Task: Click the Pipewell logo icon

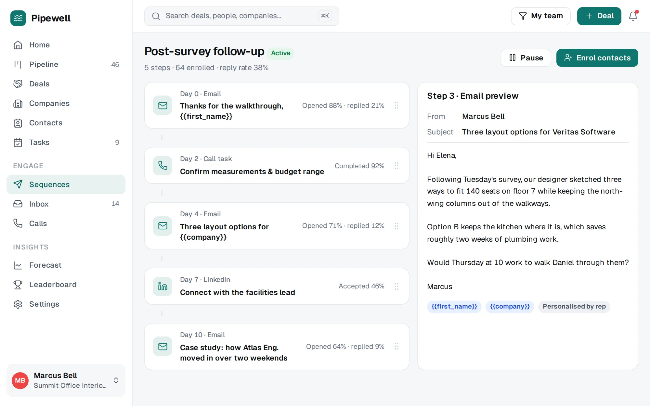Action: coord(18,18)
